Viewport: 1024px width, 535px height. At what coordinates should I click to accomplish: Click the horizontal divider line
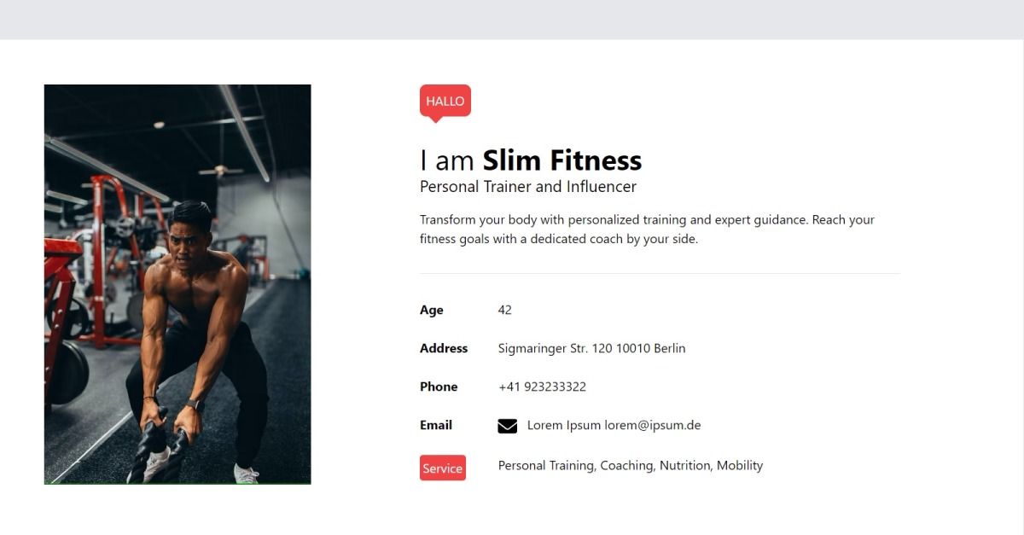pyautogui.click(x=660, y=274)
